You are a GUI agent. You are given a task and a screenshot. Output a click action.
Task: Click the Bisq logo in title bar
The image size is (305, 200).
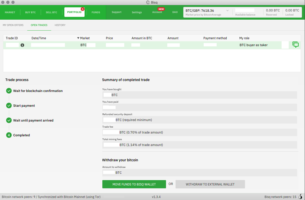pyautogui.click(x=148, y=2)
